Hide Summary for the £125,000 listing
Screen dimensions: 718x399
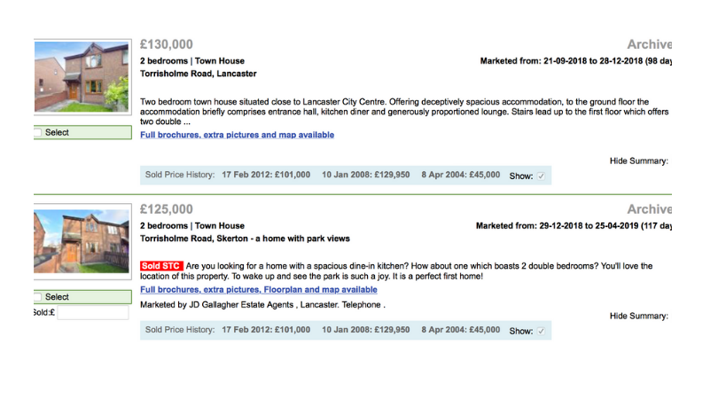point(638,316)
